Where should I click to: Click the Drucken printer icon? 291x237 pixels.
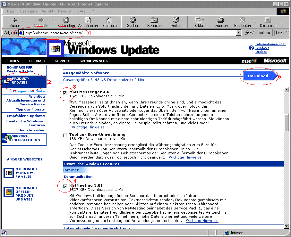pyautogui.click(x=221, y=20)
